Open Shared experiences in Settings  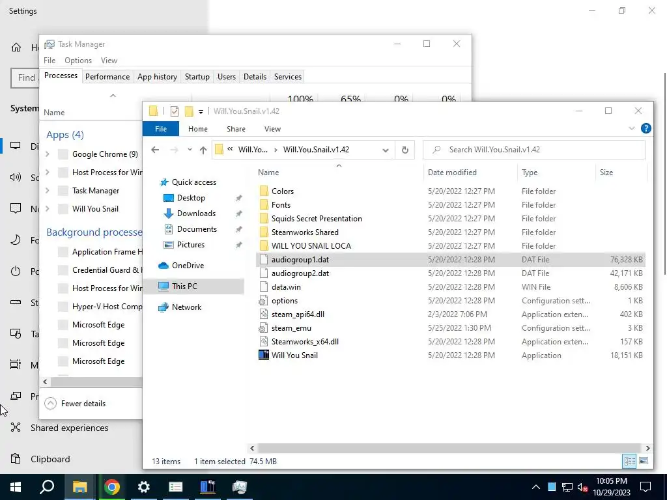point(69,428)
